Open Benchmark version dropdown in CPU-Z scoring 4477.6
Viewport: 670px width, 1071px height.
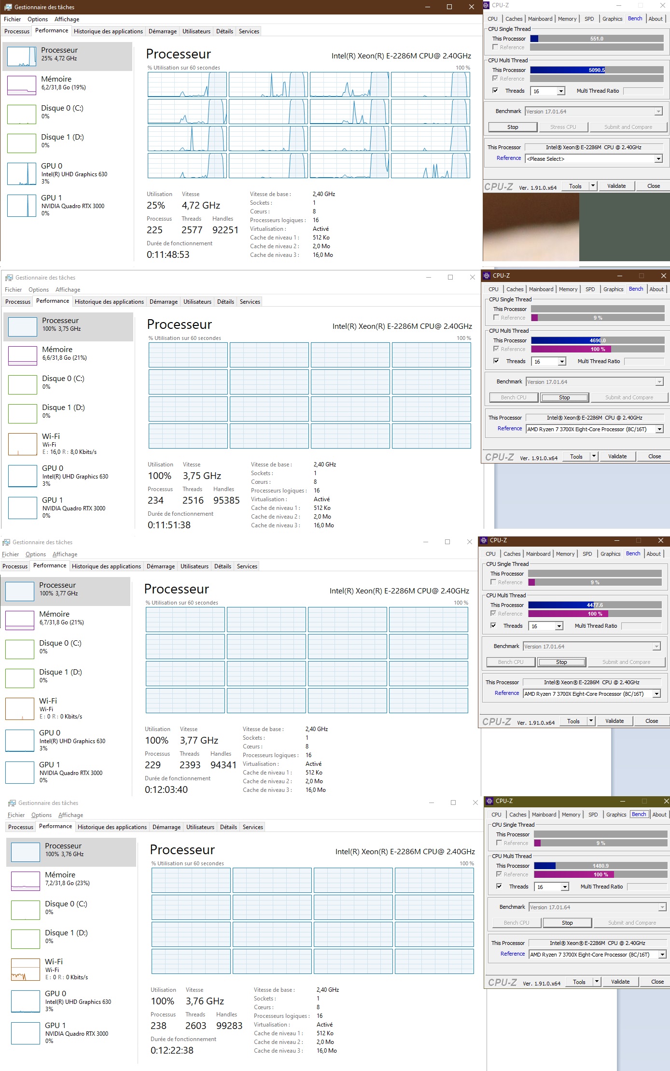(x=656, y=647)
